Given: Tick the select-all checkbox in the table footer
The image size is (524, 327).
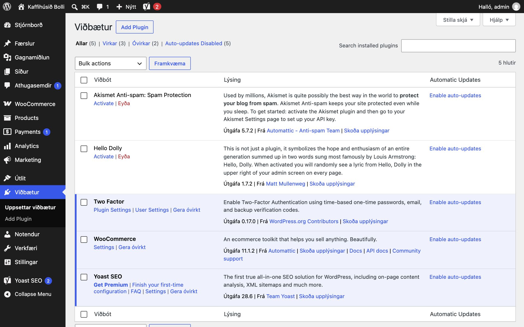Looking at the screenshot, I should point(84,314).
